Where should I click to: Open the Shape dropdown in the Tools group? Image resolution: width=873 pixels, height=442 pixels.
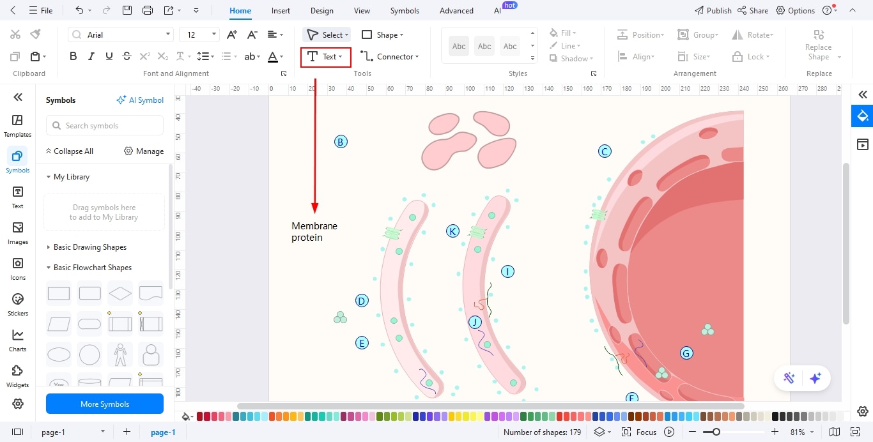click(x=383, y=34)
